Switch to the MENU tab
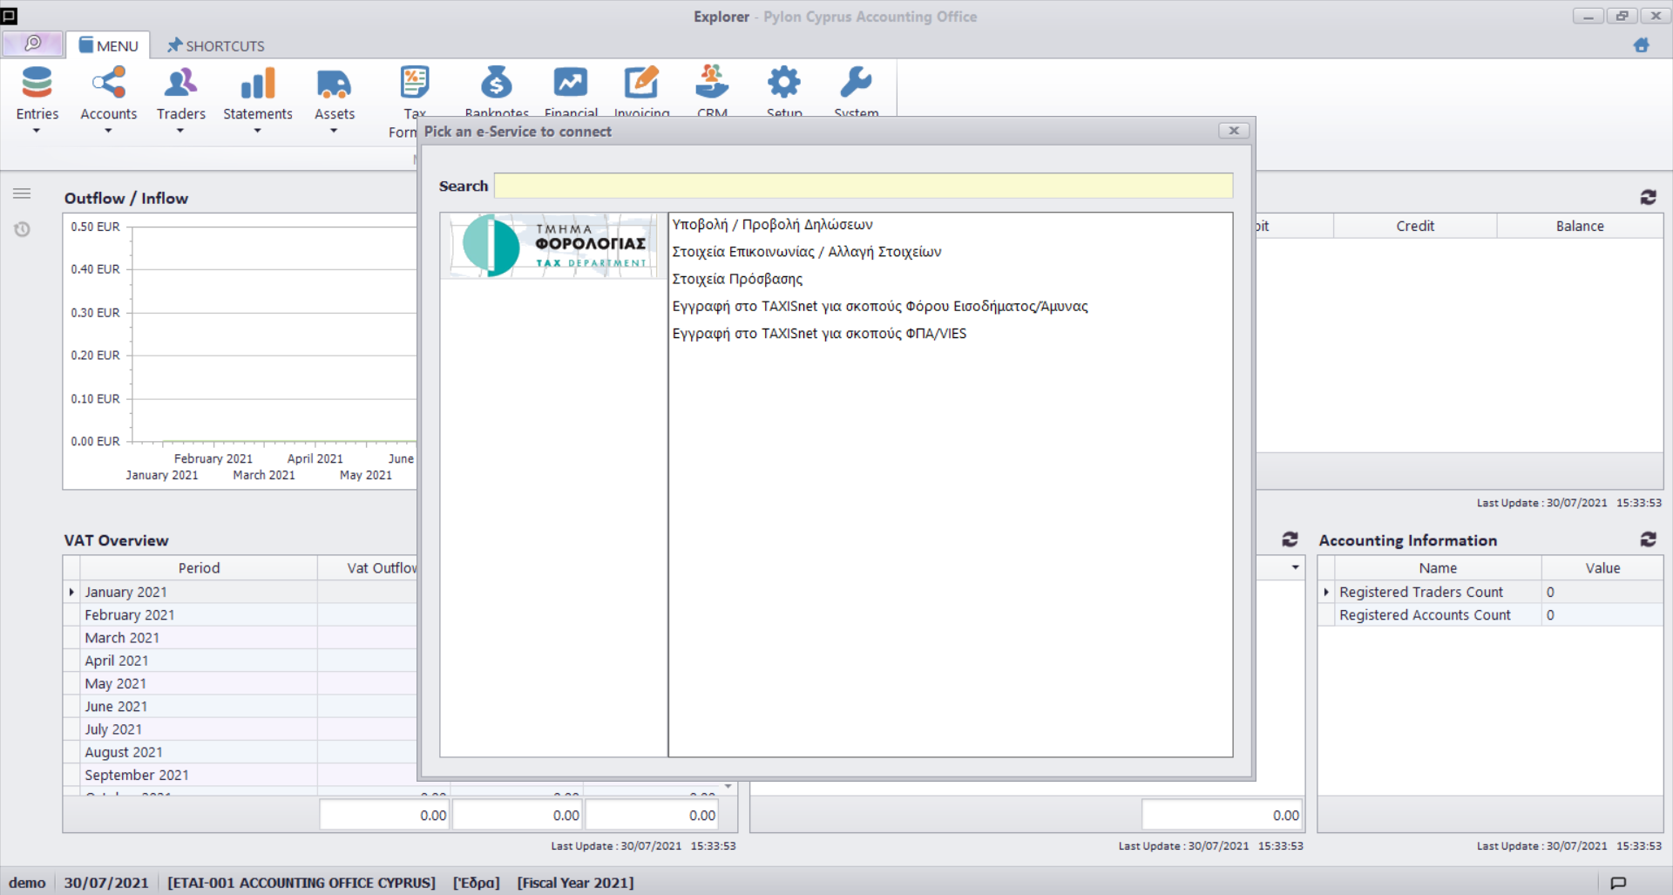 [109, 46]
